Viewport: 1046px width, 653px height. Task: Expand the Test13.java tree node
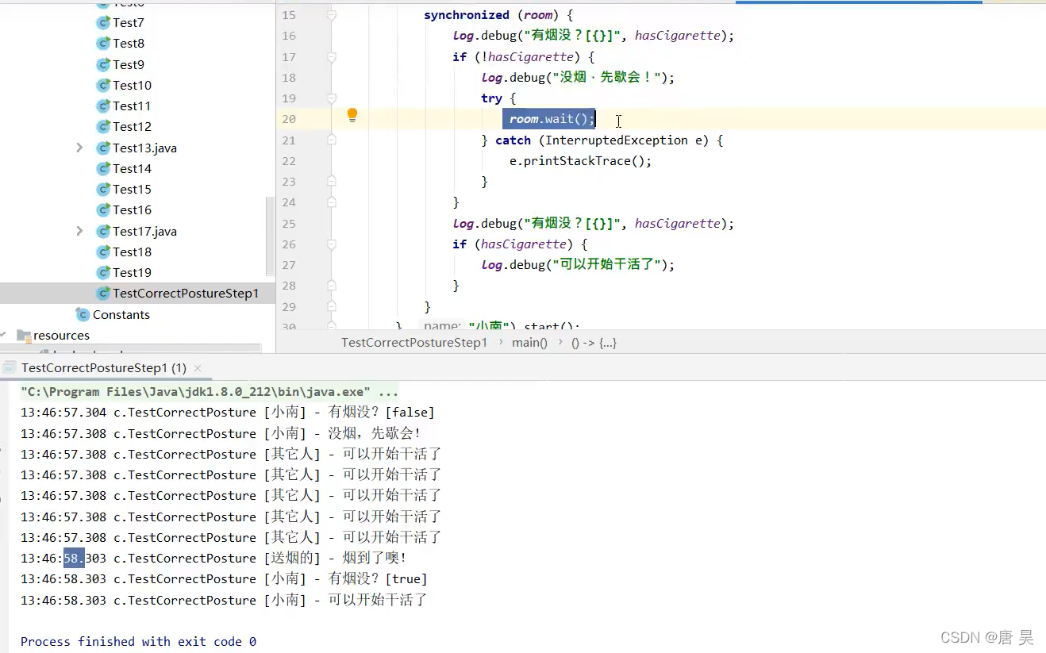tap(79, 148)
